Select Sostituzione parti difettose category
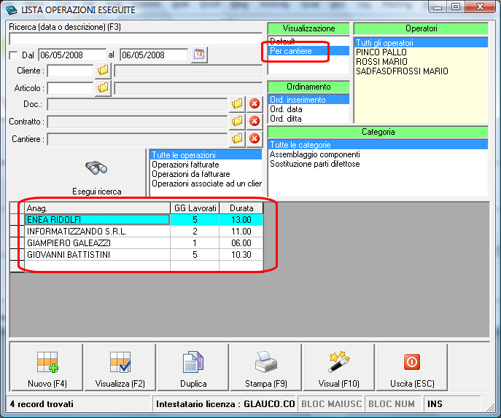The image size is (501, 418). (378, 164)
